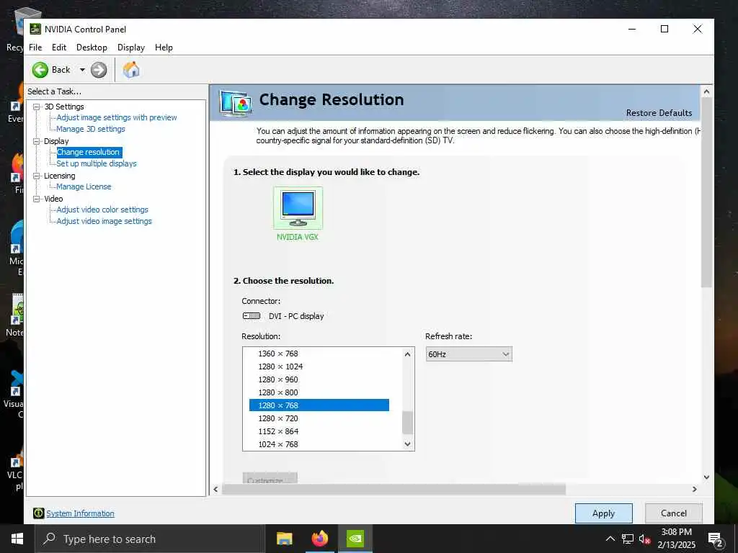The height and width of the screenshot is (553, 738).
Task: Click the NVIDIA Control Panel title bar icon
Action: (35, 29)
